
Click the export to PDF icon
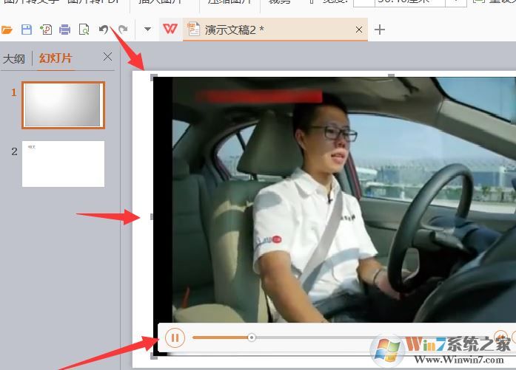click(46, 30)
